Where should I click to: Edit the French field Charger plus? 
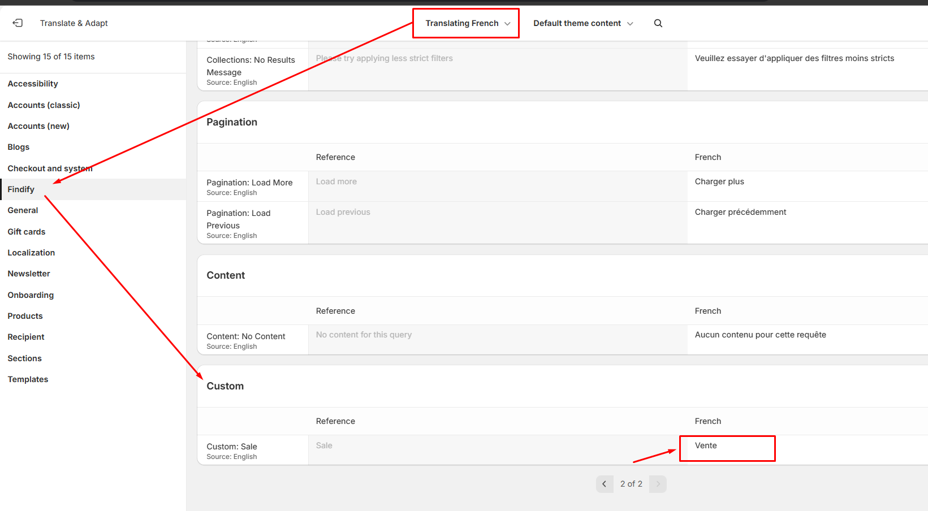coord(808,186)
